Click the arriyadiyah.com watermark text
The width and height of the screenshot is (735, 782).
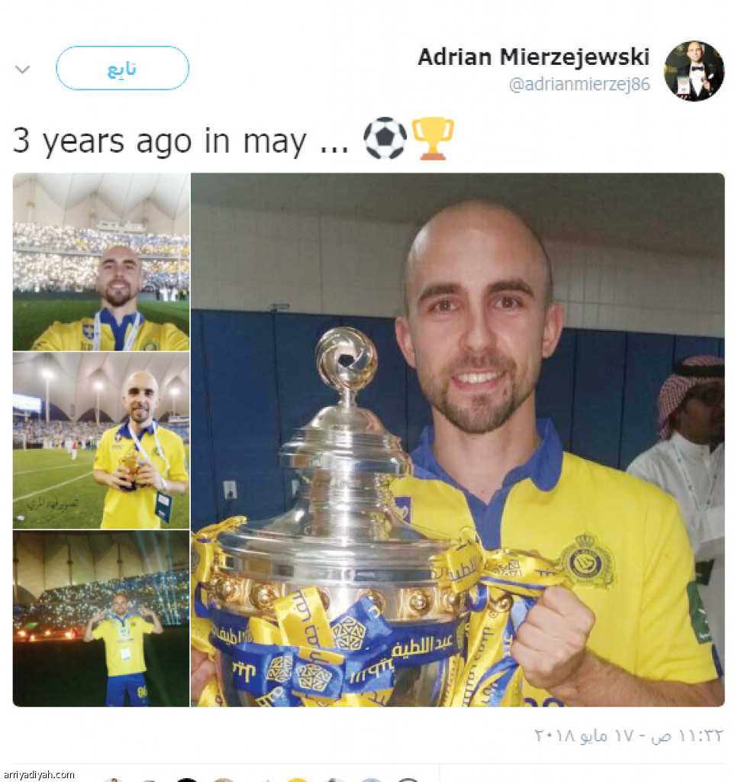pyautogui.click(x=38, y=774)
